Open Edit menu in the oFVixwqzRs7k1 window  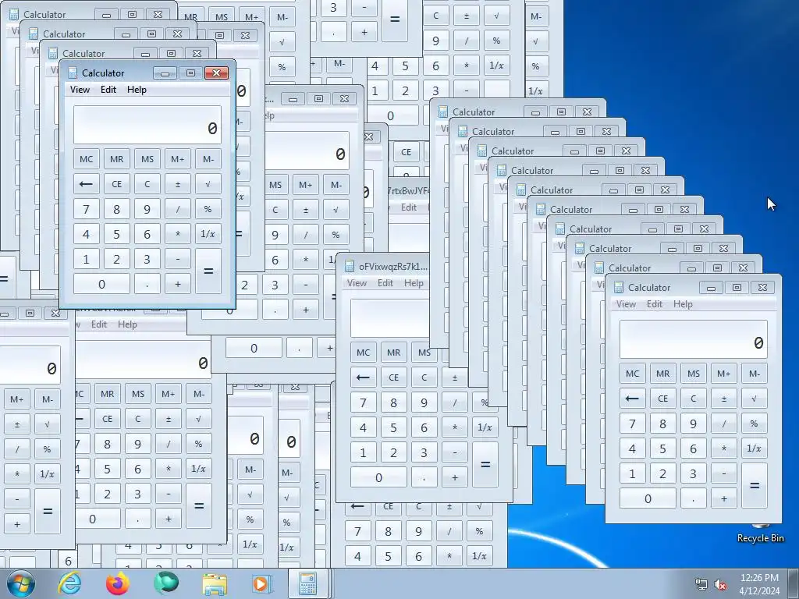click(x=385, y=283)
